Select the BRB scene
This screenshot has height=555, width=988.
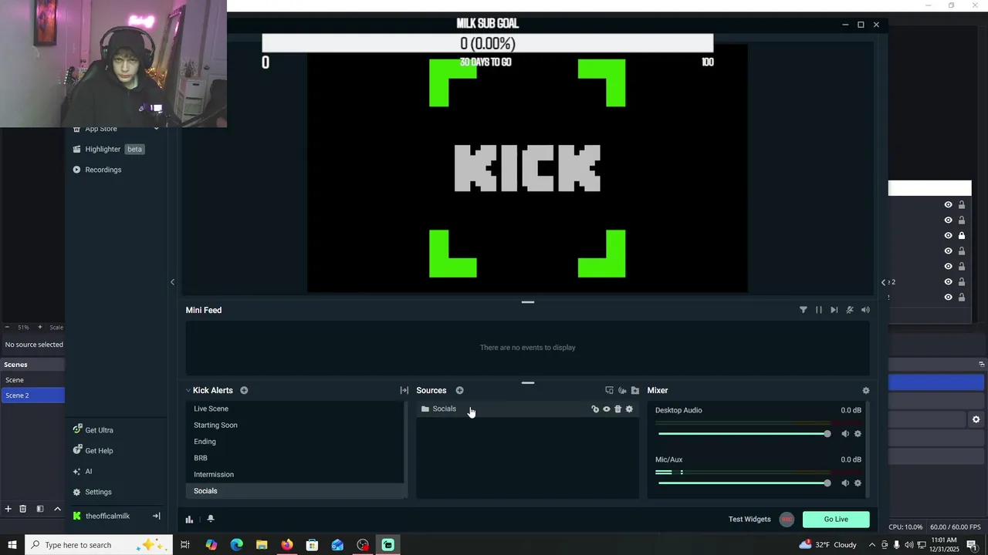[x=295, y=458]
